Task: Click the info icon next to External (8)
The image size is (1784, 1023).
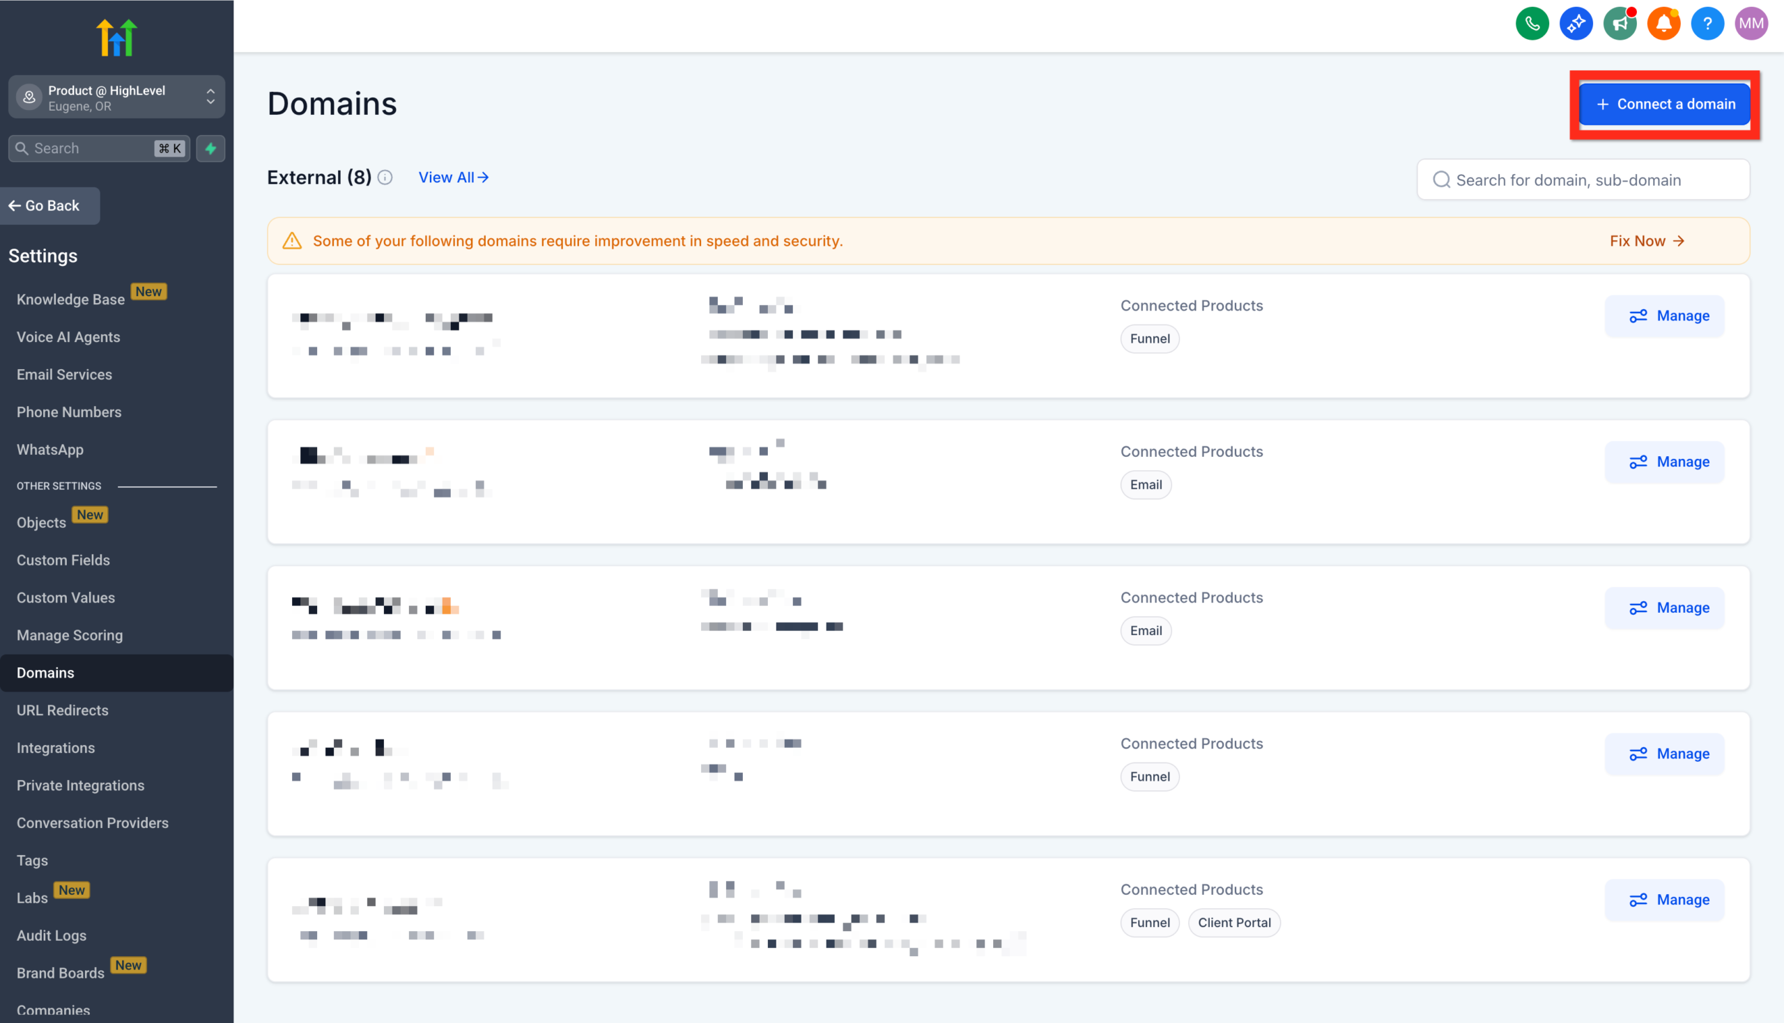Action: point(385,177)
